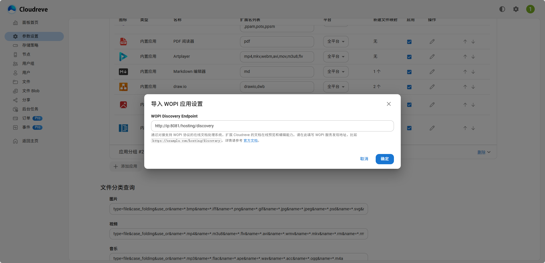Switch to 参数设置 in the sidebar
Image resolution: width=545 pixels, height=263 pixels.
(31, 36)
